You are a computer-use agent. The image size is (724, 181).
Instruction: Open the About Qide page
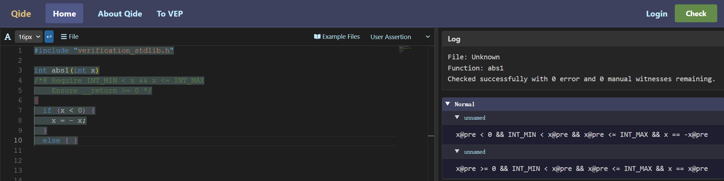(120, 14)
